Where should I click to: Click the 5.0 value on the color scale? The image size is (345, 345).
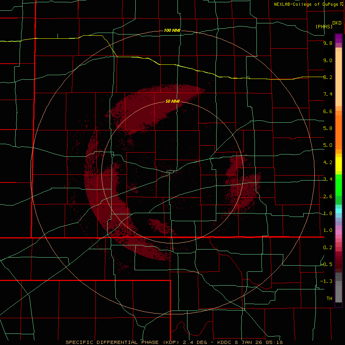[x=328, y=145]
